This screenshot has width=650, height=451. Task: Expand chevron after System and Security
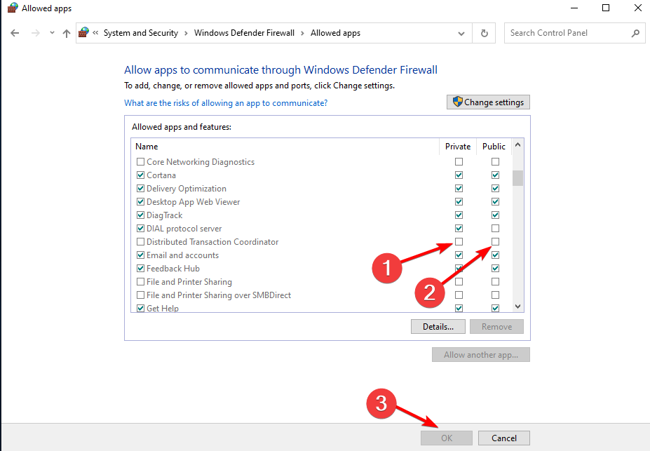tap(186, 33)
